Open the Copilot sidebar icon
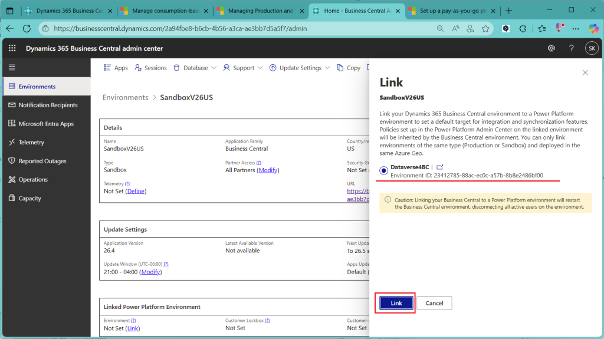The height and width of the screenshot is (339, 604). point(593,28)
